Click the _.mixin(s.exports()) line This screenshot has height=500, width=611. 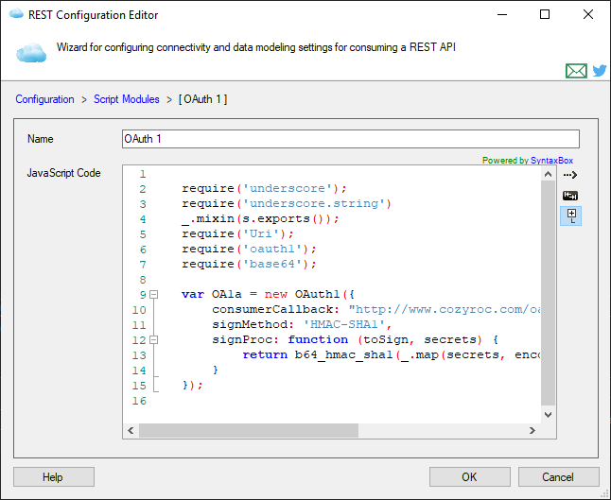(x=260, y=219)
